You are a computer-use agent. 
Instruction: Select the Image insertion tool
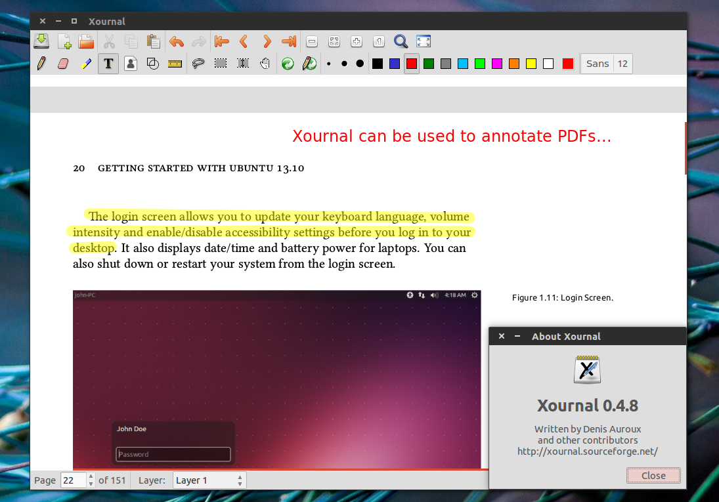click(x=130, y=63)
